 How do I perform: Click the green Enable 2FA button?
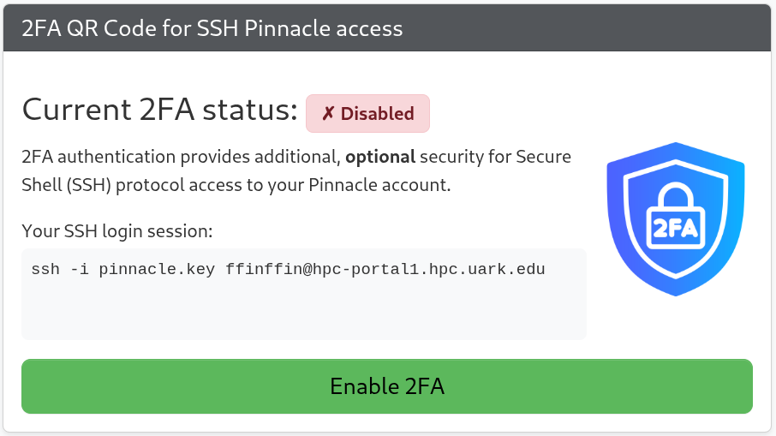(x=386, y=386)
